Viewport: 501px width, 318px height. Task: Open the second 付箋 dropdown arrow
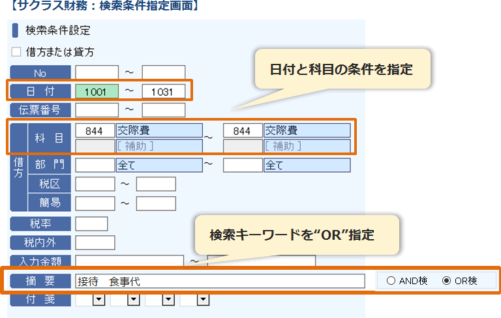click(134, 300)
